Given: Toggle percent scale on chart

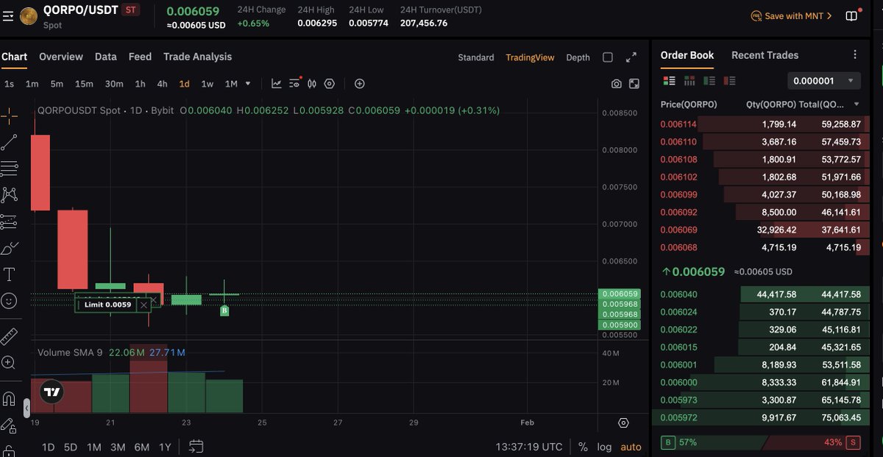Looking at the screenshot, I should (583, 447).
